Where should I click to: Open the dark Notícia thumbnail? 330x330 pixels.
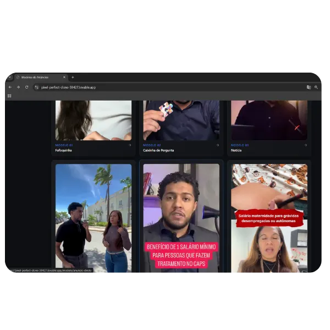click(269, 120)
